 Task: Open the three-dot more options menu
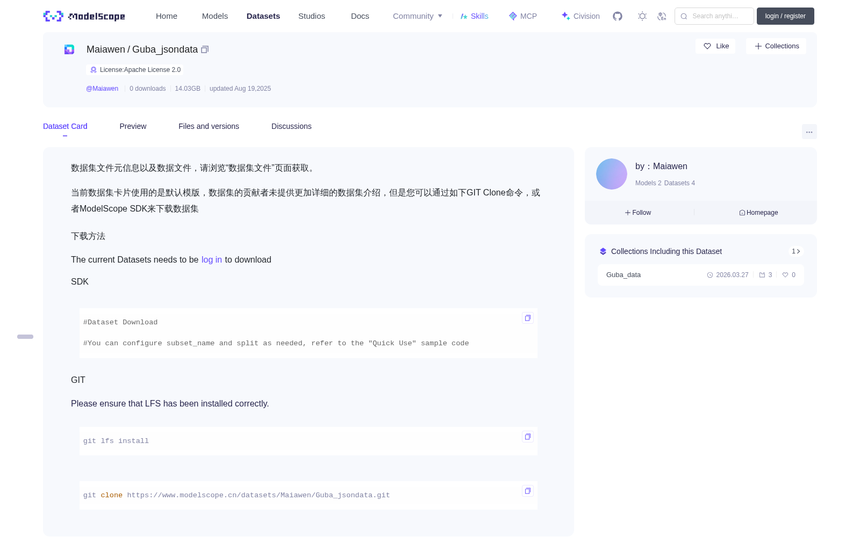click(809, 132)
